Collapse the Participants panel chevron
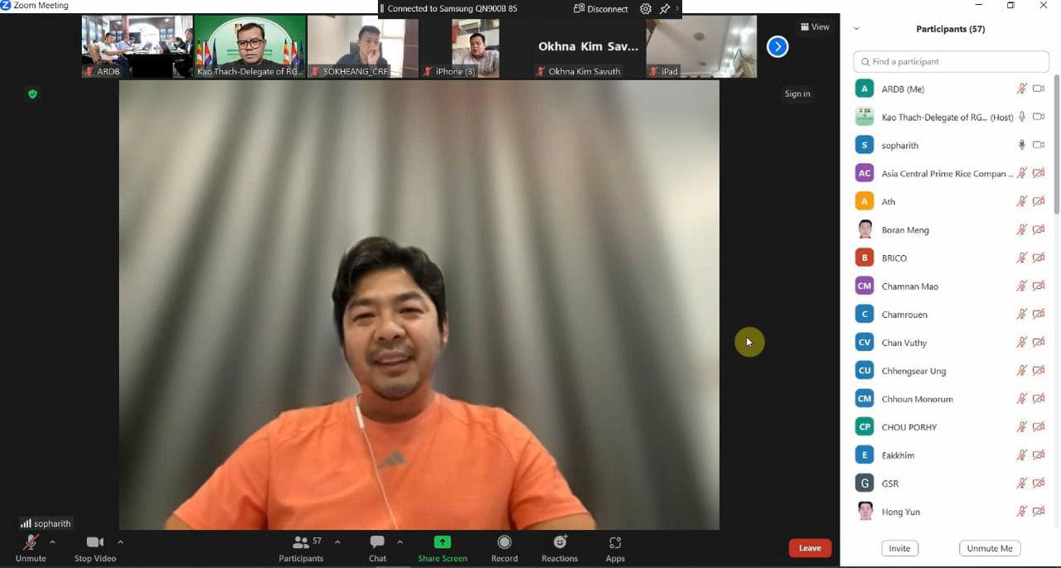 [x=856, y=29]
